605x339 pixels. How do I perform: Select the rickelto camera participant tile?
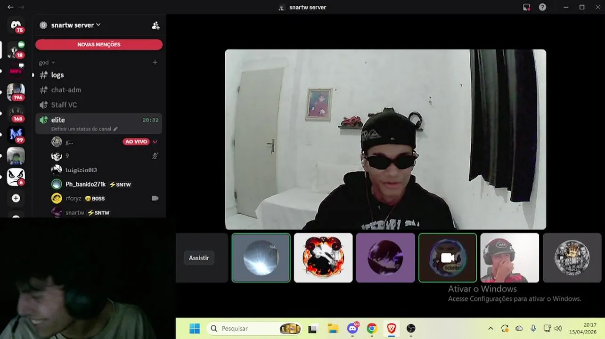point(448,258)
